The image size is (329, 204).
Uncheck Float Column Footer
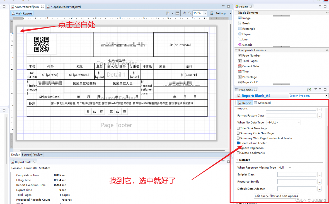[238, 143]
